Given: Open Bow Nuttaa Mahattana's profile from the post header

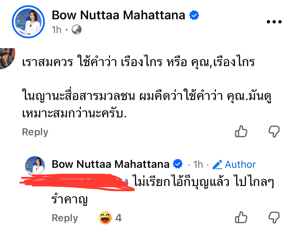Looking at the screenshot, I should click(x=118, y=15).
